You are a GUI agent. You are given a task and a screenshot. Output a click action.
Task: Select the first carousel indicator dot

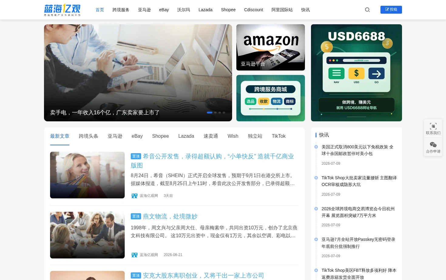tap(210, 113)
